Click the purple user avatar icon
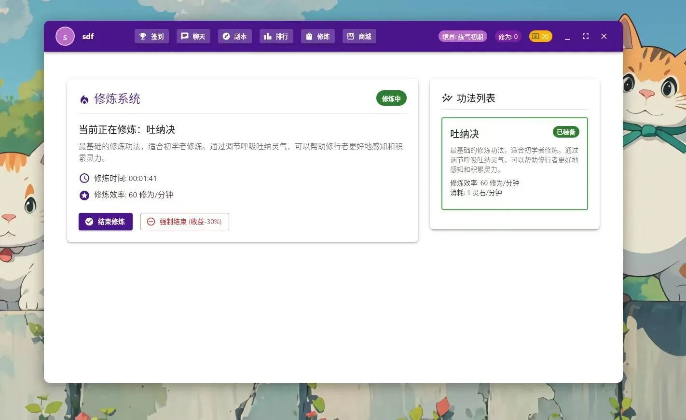Screen dimensions: 686x420 (65, 37)
